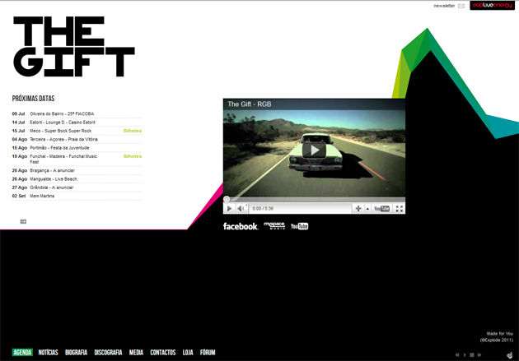Mute the video with speaker icon
This screenshot has height=361, width=519.
[x=241, y=208]
